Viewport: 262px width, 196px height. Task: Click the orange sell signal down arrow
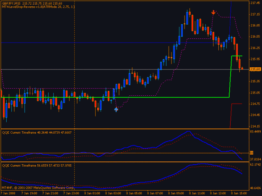pyautogui.click(x=213, y=12)
